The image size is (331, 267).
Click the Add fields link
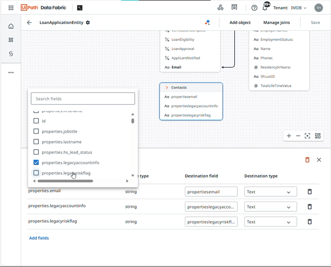click(x=39, y=238)
